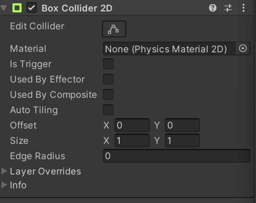Click the green Box Collider 2D icon
Screen dimensions: 256x203
coord(17,8)
